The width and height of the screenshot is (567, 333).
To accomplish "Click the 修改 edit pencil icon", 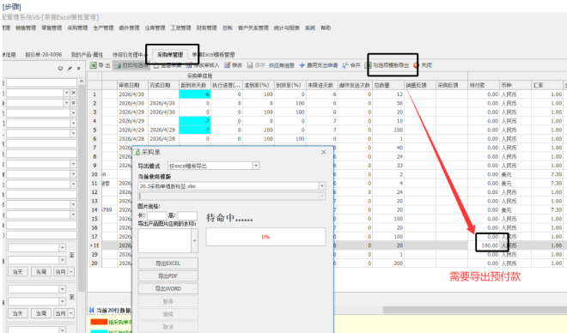I will tap(227, 65).
